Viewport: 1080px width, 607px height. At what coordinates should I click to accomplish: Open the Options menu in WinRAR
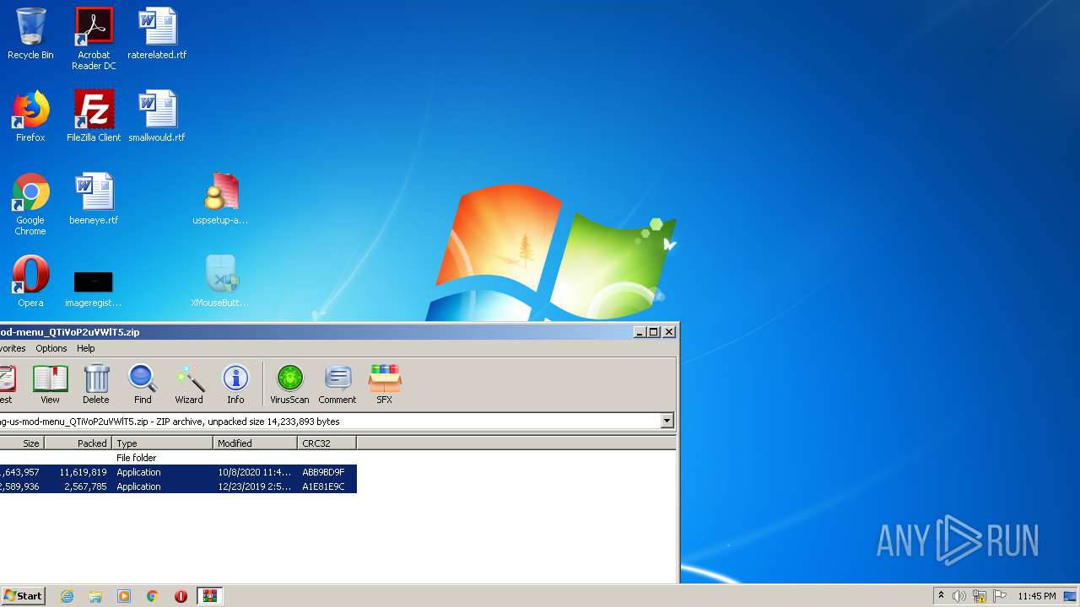pyautogui.click(x=51, y=348)
